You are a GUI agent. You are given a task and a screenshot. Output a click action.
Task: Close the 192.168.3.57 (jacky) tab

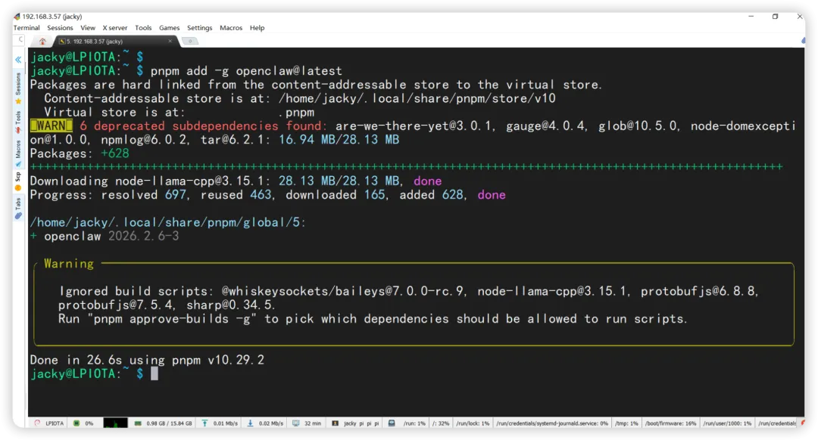click(170, 41)
